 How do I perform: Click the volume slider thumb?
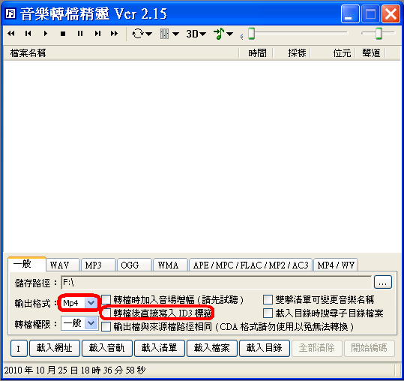coord(379,33)
